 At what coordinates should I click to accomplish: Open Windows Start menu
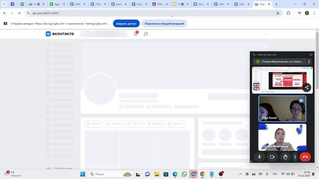[x=83, y=174]
